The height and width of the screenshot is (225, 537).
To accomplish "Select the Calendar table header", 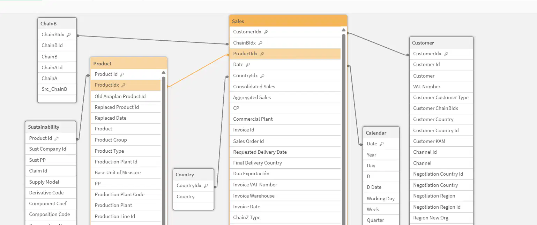I will point(381,133).
